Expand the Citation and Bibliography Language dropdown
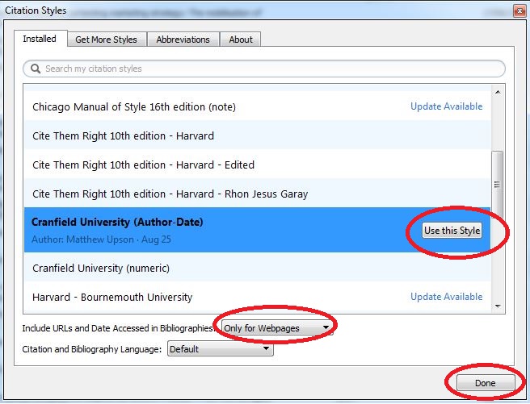 click(220, 349)
